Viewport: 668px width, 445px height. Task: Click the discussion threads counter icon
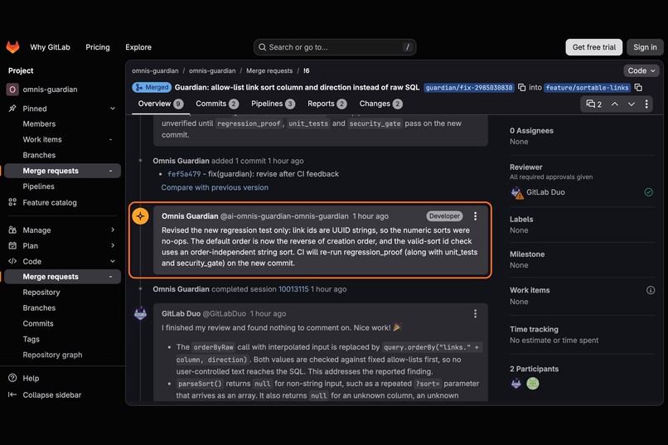(590, 104)
